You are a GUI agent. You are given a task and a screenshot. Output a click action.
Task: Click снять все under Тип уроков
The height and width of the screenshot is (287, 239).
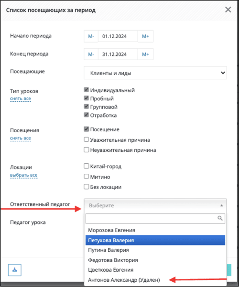click(x=21, y=99)
